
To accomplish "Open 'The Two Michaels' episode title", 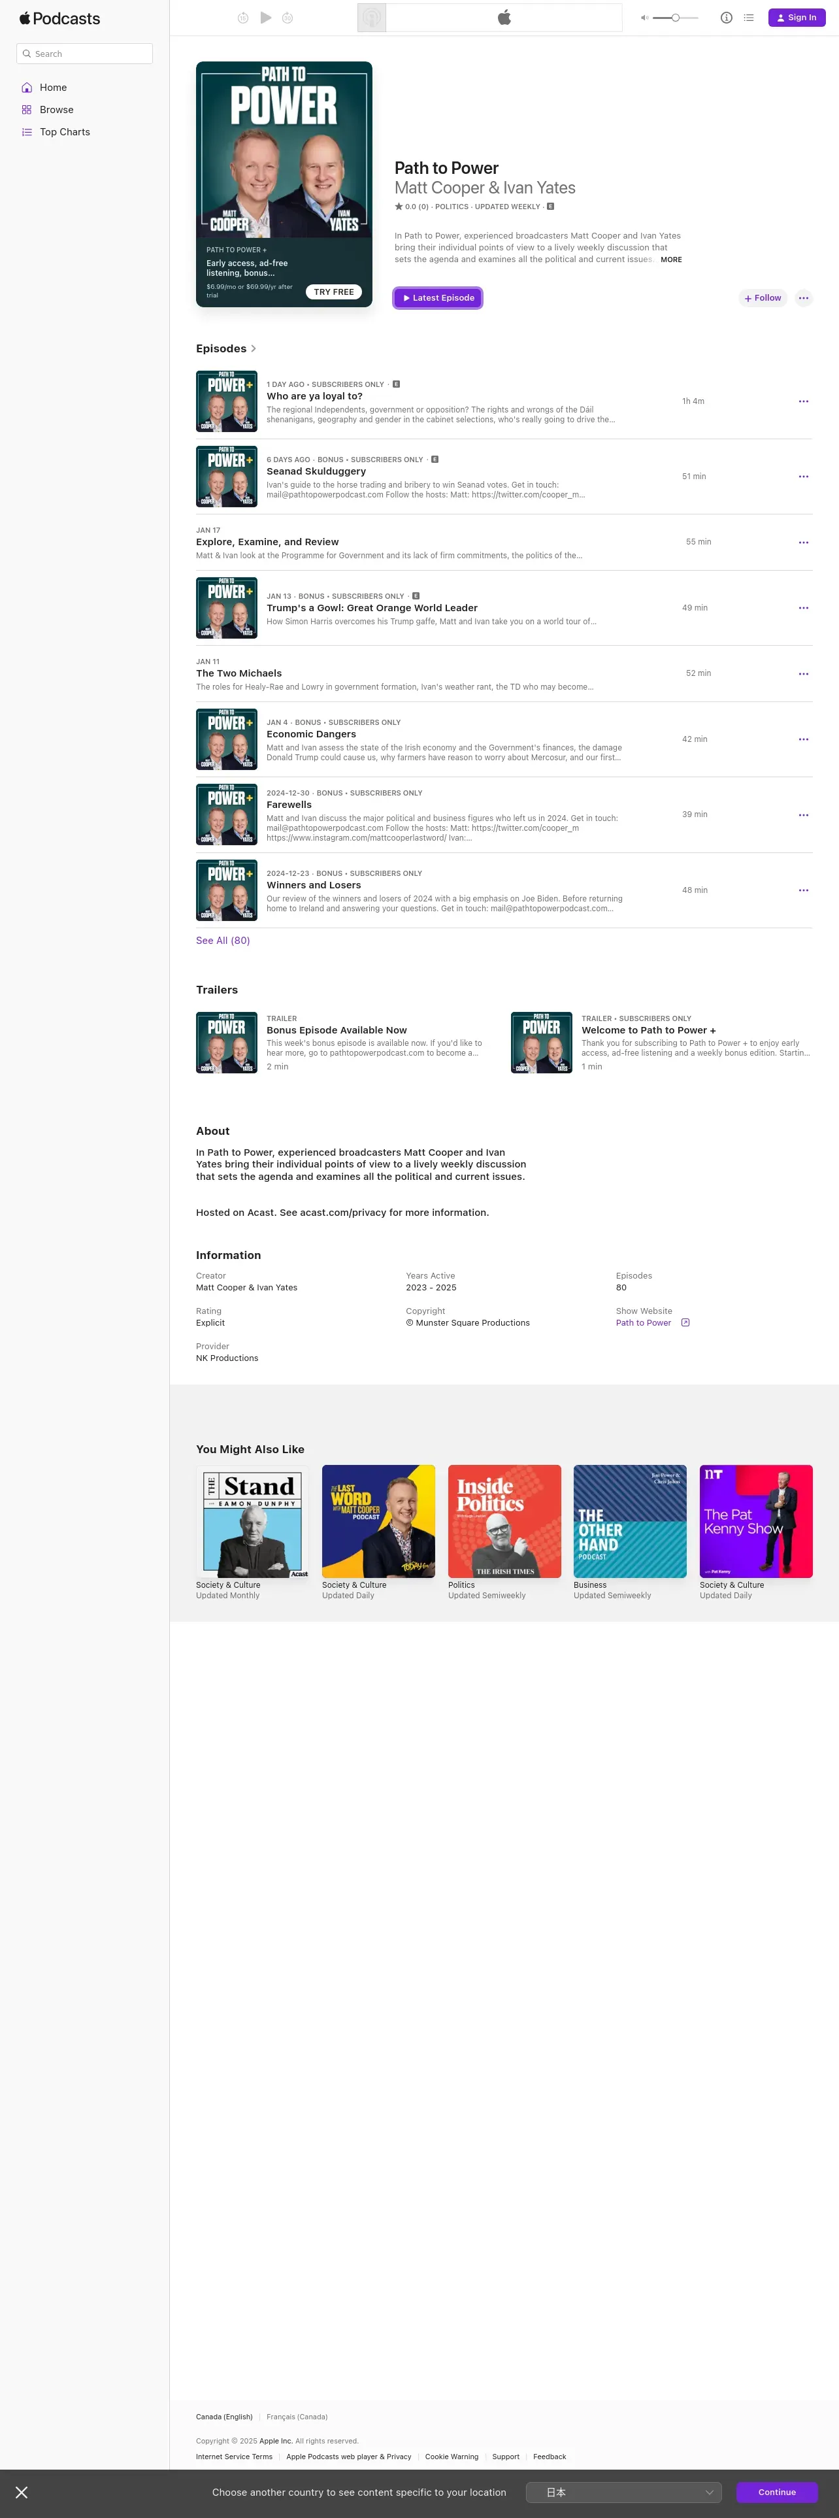I will point(239,673).
